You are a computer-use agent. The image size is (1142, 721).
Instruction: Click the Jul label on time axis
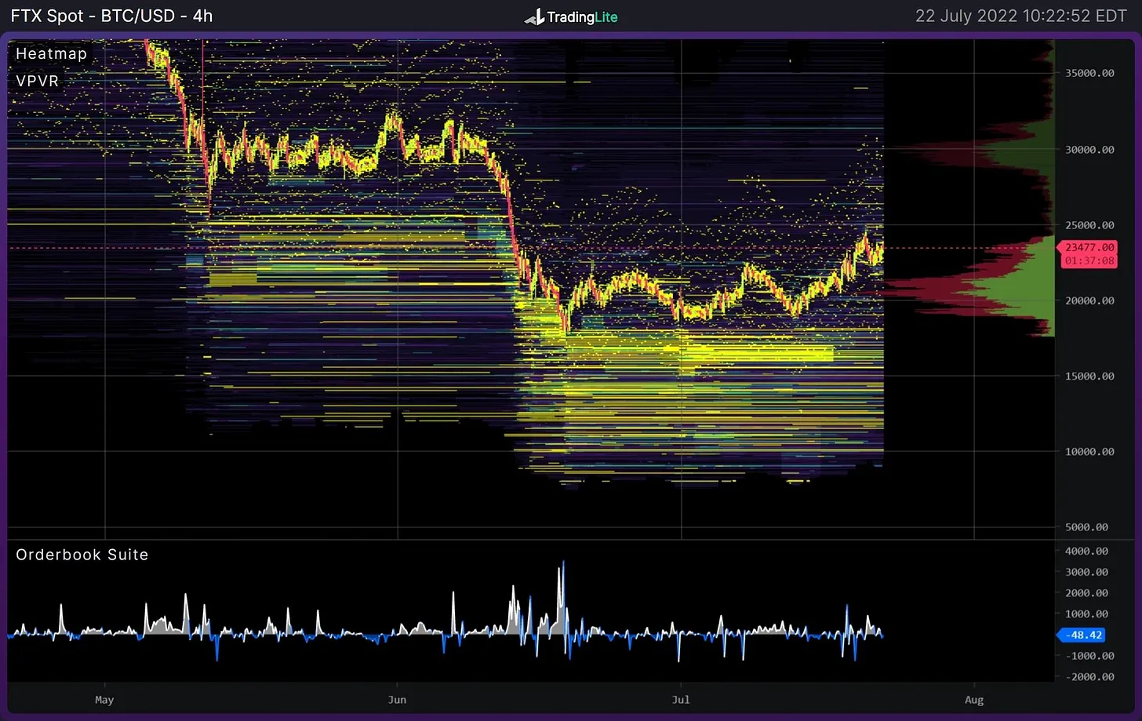tap(681, 699)
